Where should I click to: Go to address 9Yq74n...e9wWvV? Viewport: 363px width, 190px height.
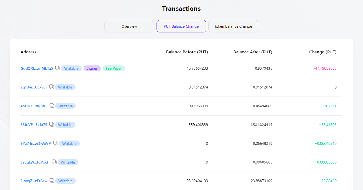pyautogui.click(x=36, y=143)
